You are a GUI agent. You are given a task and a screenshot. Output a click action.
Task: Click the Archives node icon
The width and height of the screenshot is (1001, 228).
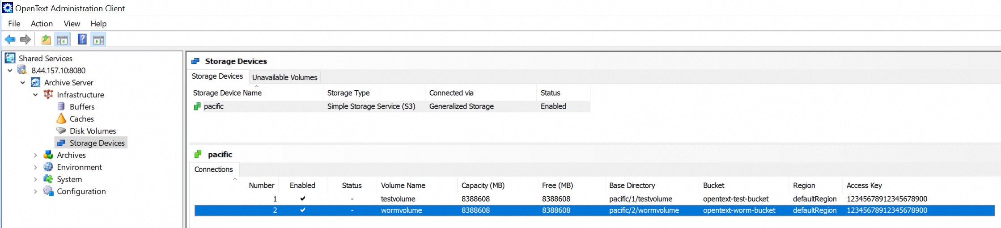point(48,155)
